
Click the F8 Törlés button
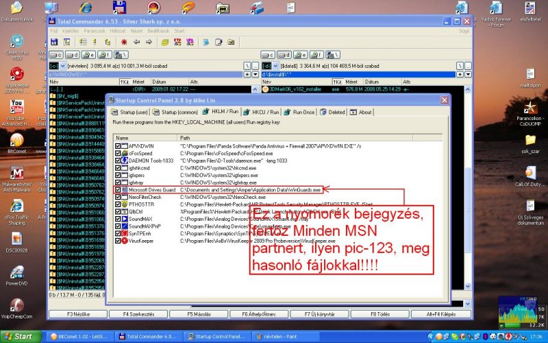click(x=380, y=314)
